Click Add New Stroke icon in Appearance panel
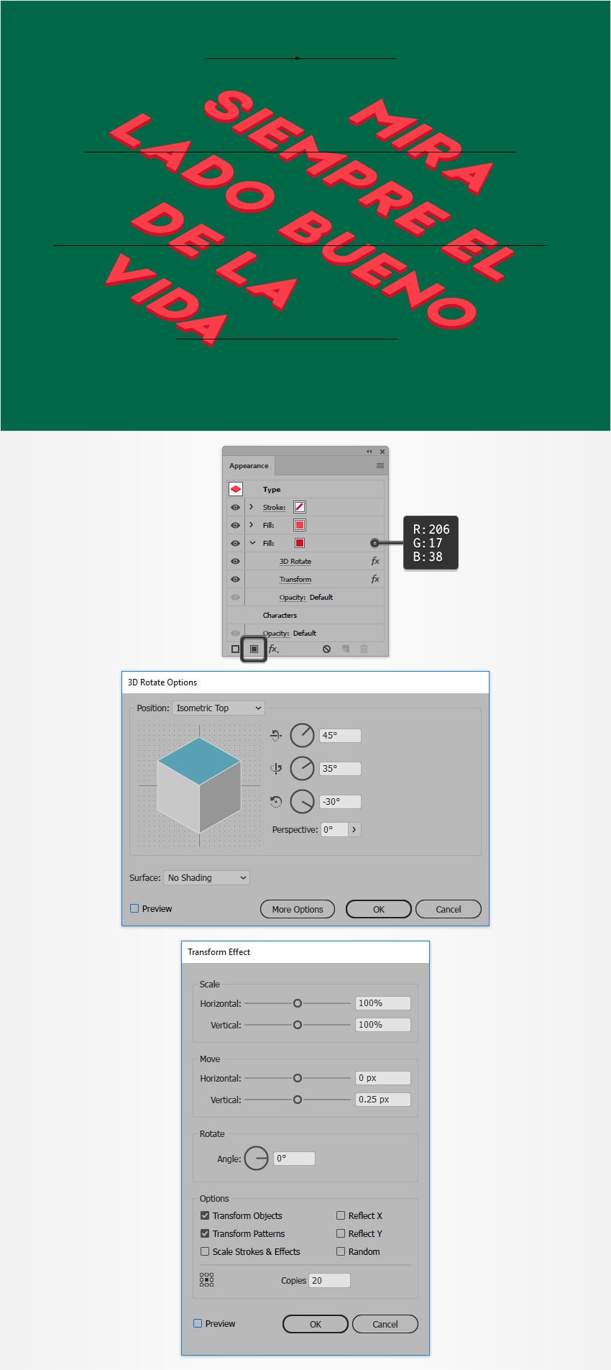 (x=235, y=649)
